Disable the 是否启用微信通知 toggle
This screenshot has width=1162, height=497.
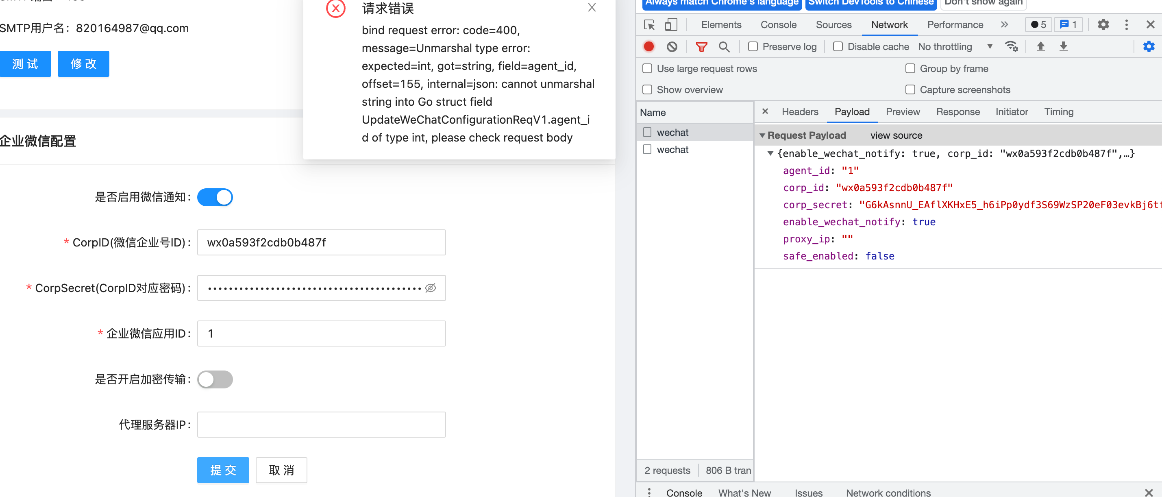click(x=215, y=197)
